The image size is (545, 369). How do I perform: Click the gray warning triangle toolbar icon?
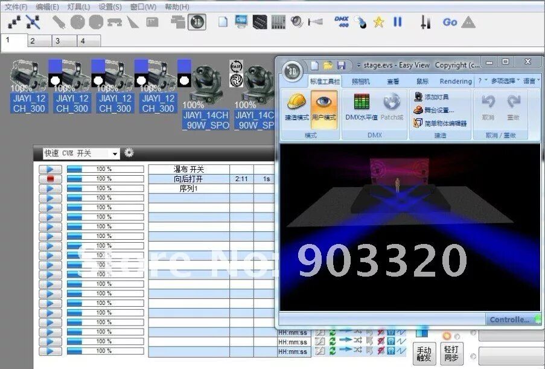click(468, 22)
